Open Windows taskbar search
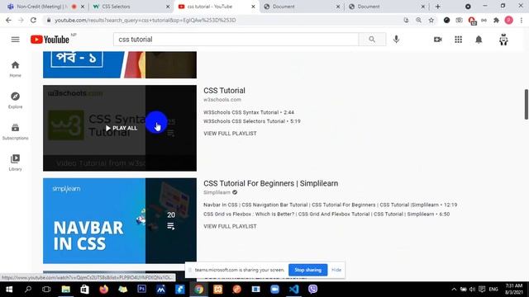The height and width of the screenshot is (297, 529). 28,290
